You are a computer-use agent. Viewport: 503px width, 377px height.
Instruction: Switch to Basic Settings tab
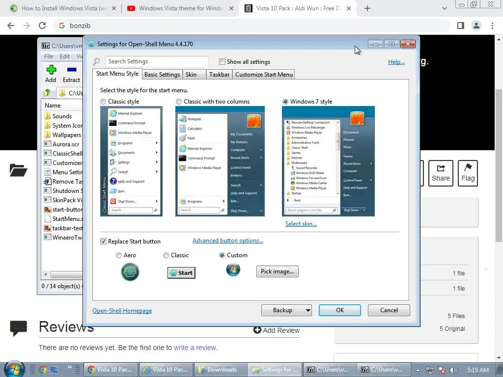pyautogui.click(x=162, y=75)
